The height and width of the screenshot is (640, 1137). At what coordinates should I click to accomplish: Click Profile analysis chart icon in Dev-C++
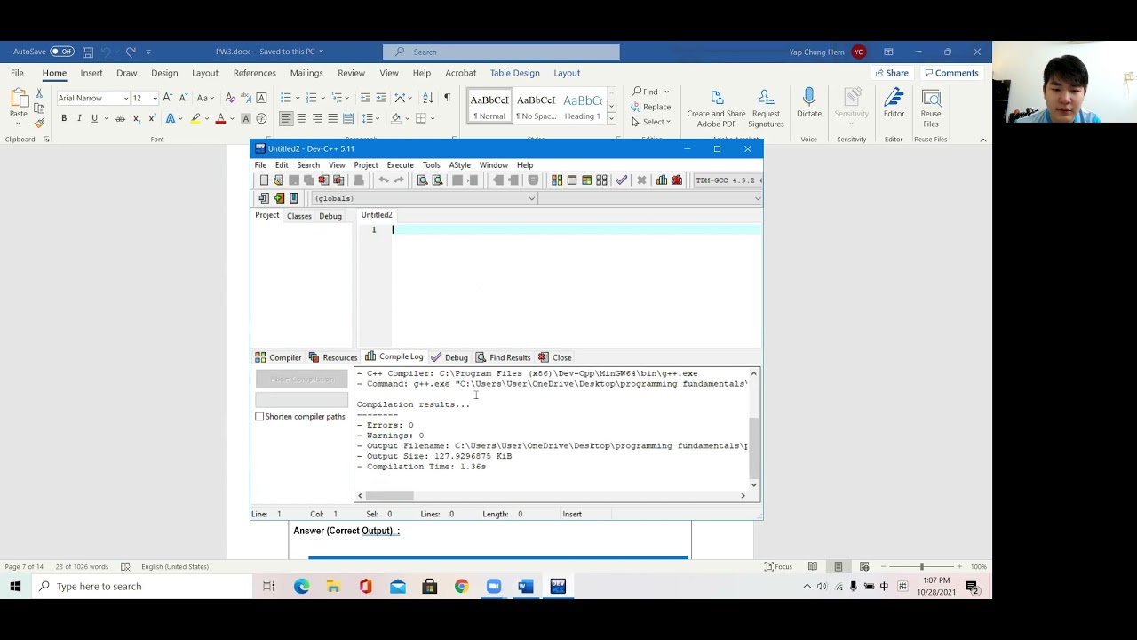662,180
